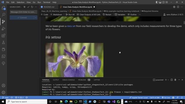Open the Search view in activity bar
The image size is (185, 104).
[x=3, y=15]
